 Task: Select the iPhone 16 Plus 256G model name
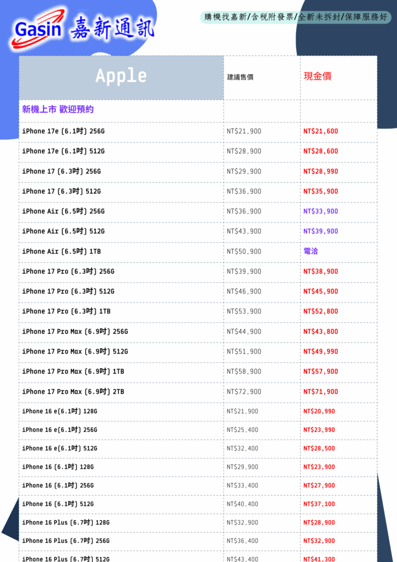click(66, 541)
